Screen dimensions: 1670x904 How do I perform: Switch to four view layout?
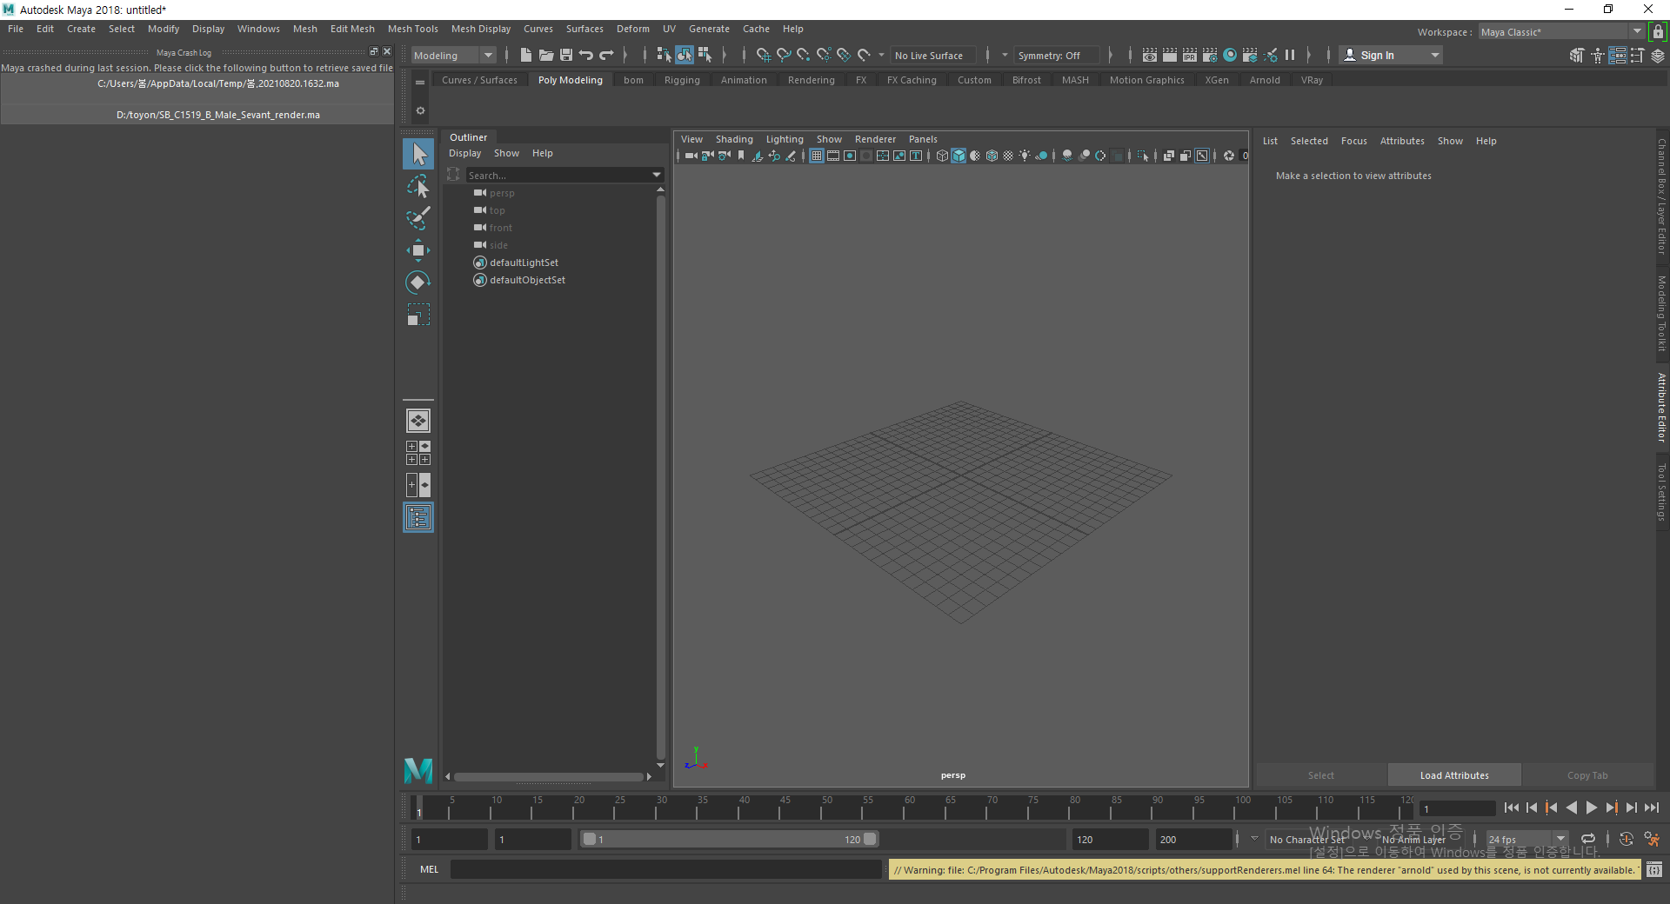(x=418, y=453)
